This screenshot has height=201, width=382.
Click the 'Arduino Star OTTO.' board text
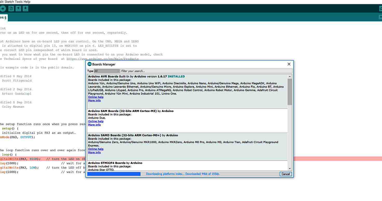pos(101,170)
